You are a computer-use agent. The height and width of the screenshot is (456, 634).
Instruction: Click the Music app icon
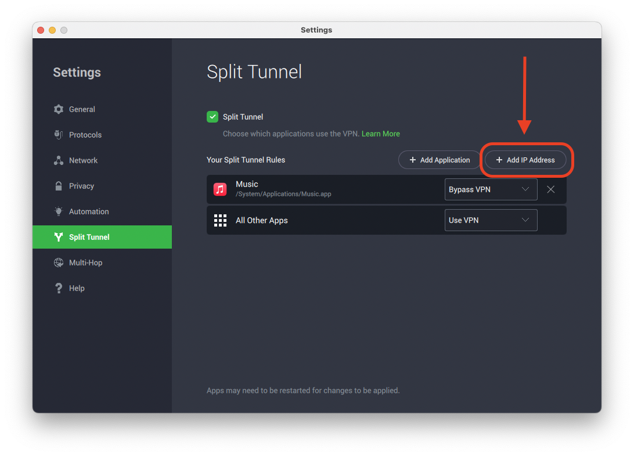click(220, 189)
